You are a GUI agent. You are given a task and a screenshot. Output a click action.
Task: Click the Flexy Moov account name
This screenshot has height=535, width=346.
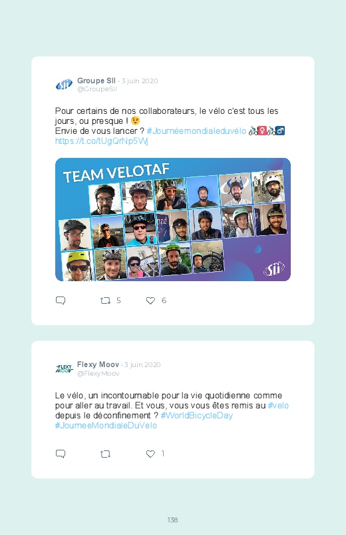click(98, 364)
